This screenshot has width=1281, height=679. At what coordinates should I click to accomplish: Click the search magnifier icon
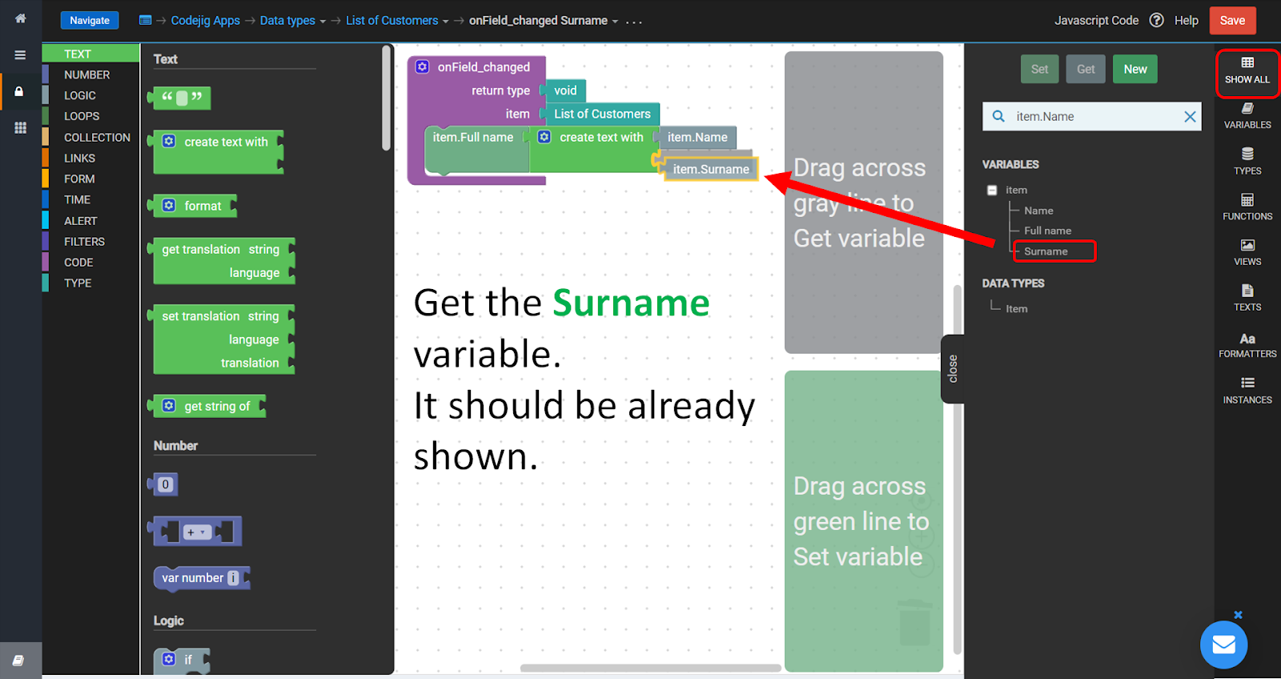coord(998,116)
